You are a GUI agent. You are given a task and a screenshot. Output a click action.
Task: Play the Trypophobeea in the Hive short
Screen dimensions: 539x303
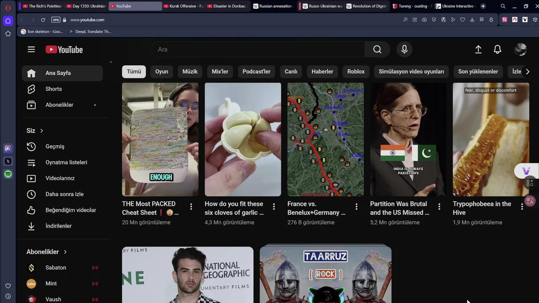click(x=491, y=139)
